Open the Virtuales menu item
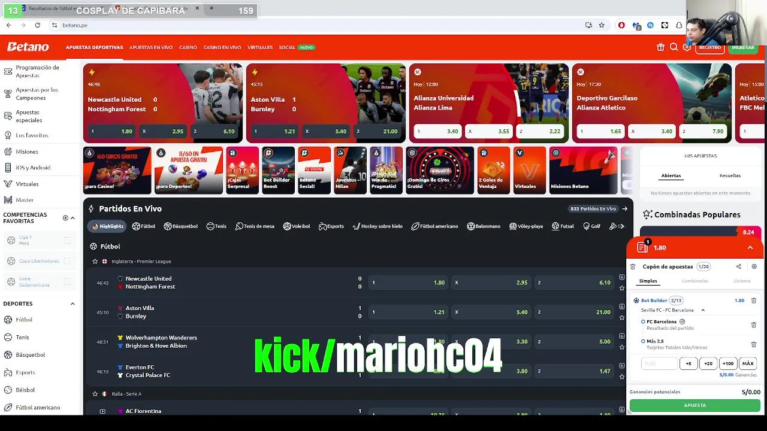 260,47
